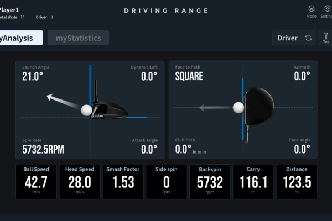Click the Tee height icon
332x221 pixels.
pyautogui.click(x=326, y=38)
